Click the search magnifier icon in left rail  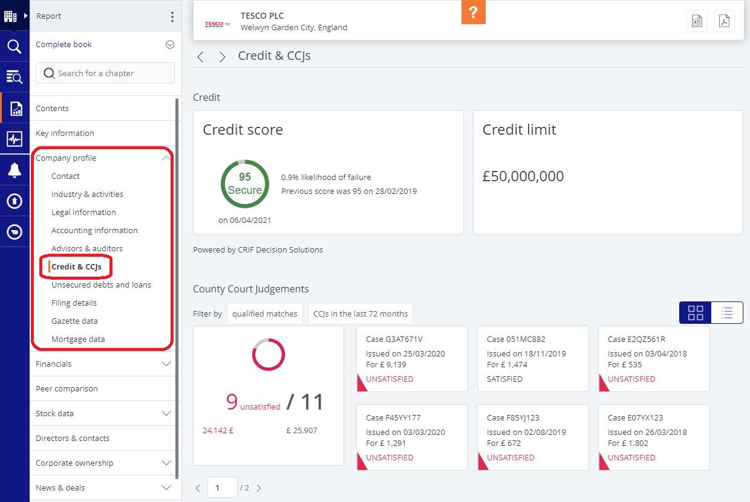click(x=14, y=47)
